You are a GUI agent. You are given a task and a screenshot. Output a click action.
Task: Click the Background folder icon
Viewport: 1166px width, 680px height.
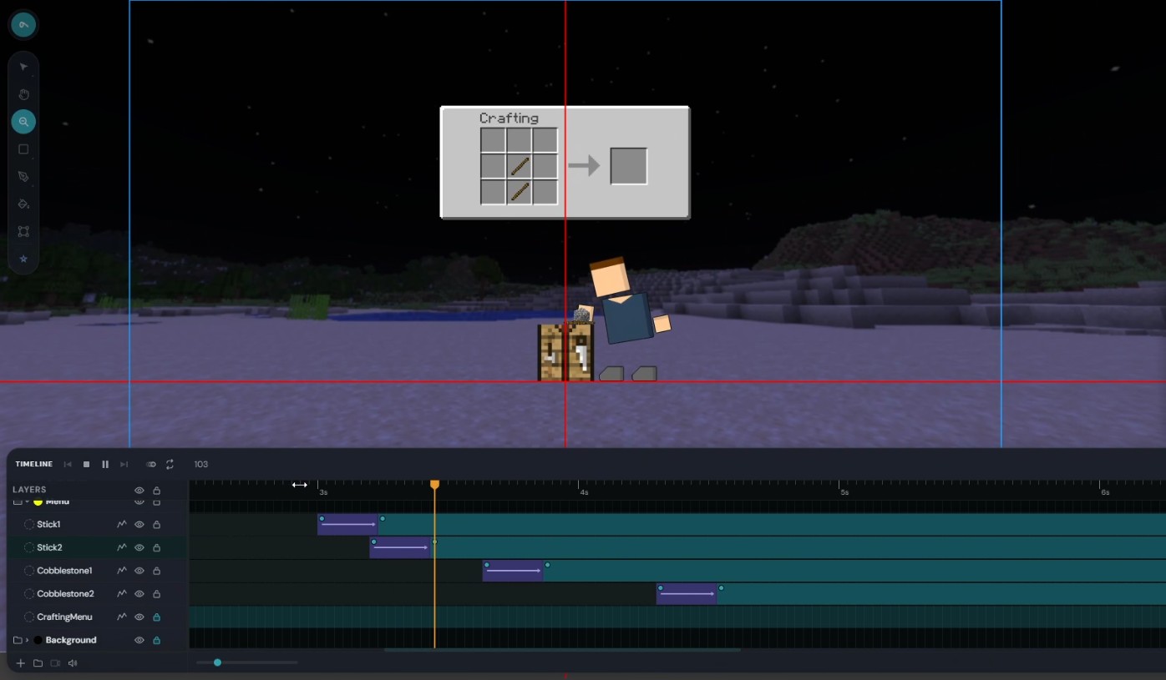pos(18,640)
